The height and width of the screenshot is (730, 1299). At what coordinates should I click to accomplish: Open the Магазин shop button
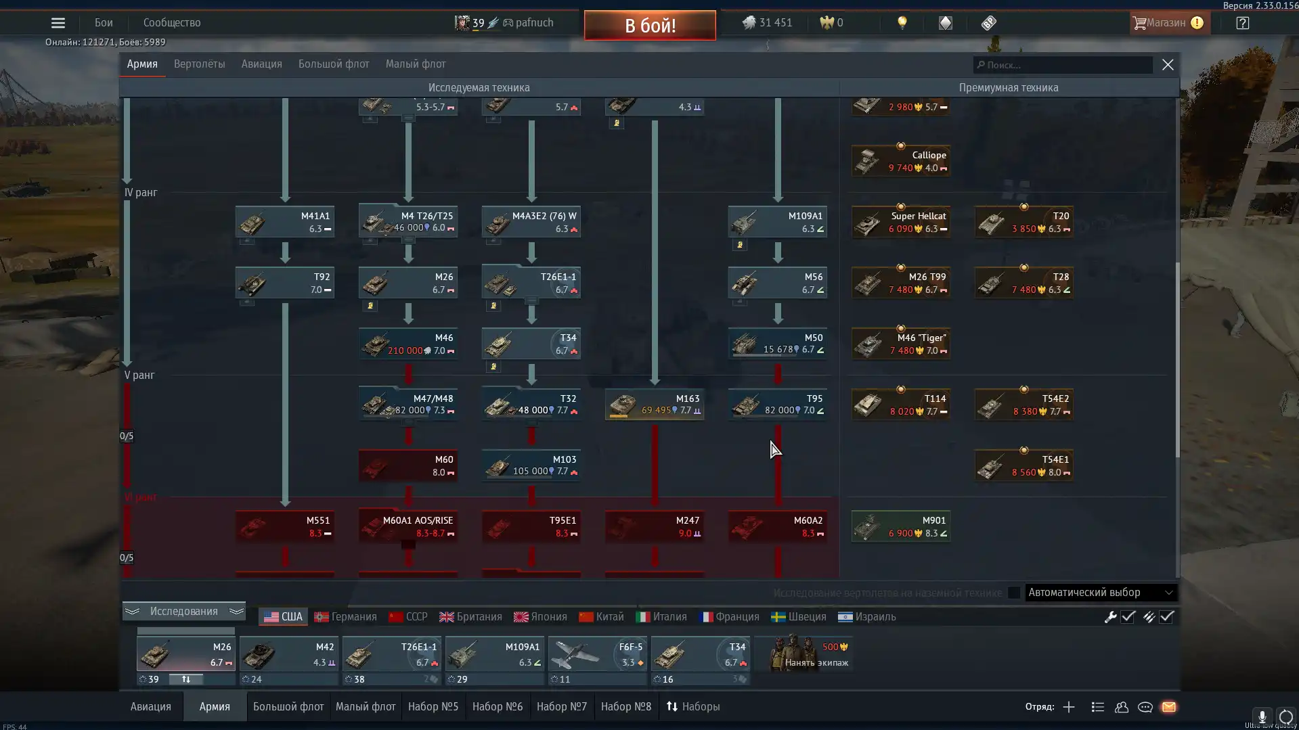click(x=1168, y=23)
